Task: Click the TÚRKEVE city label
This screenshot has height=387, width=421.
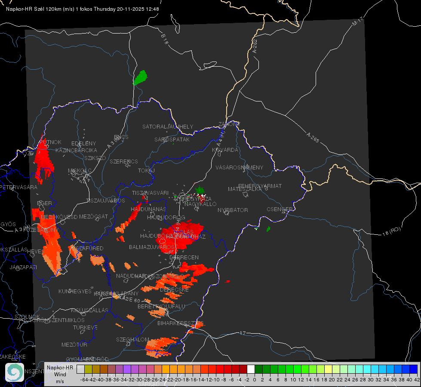Action: (85, 327)
